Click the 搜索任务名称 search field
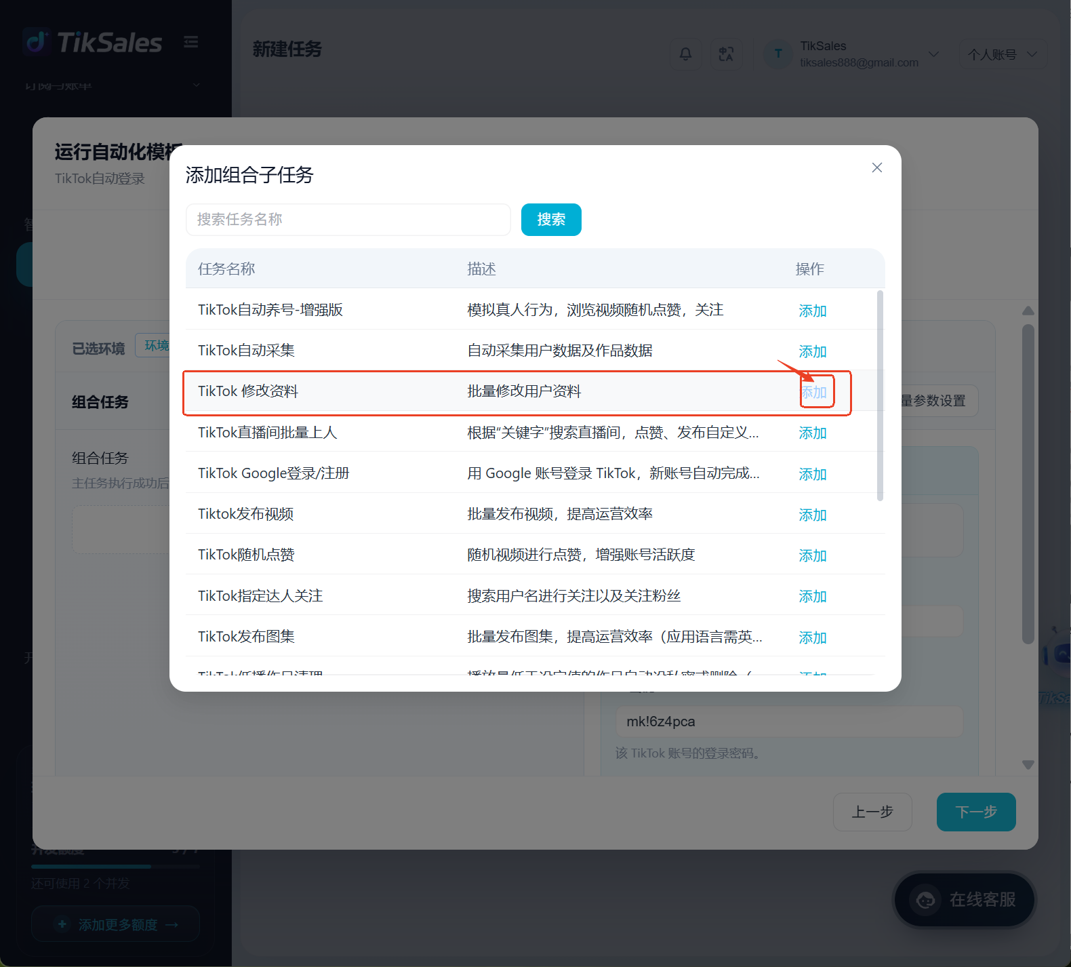This screenshot has width=1071, height=967. click(x=348, y=220)
